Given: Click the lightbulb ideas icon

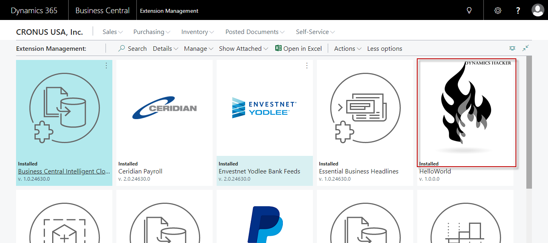Looking at the screenshot, I should [x=469, y=10].
